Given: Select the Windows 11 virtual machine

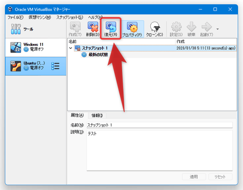Looking at the screenshot, I should click(x=36, y=47).
